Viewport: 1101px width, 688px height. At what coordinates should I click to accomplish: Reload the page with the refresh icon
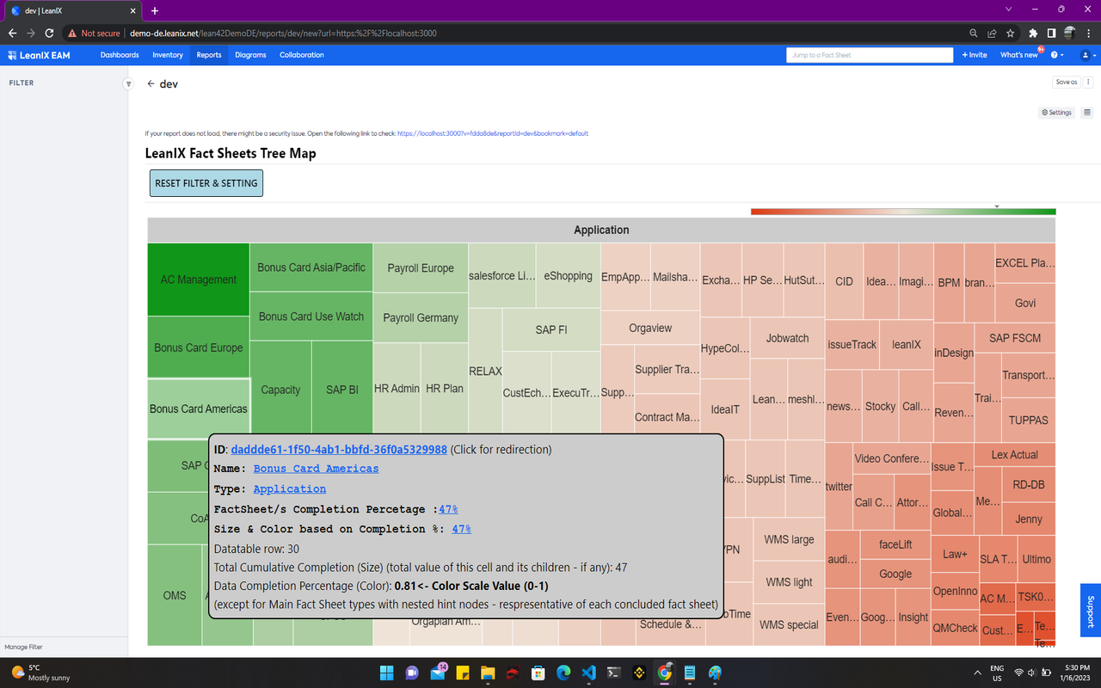tap(49, 33)
